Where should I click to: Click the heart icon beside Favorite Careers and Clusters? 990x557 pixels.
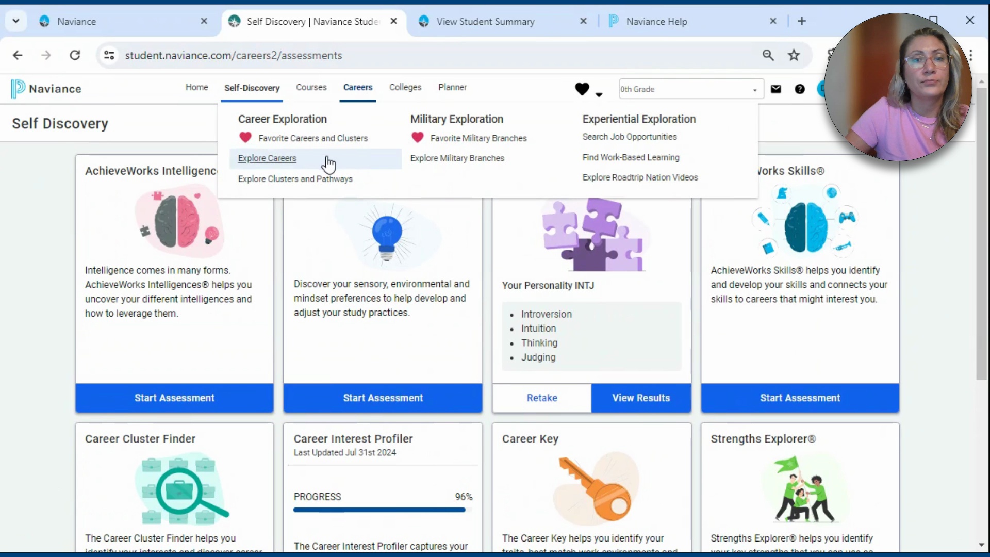[x=245, y=138]
